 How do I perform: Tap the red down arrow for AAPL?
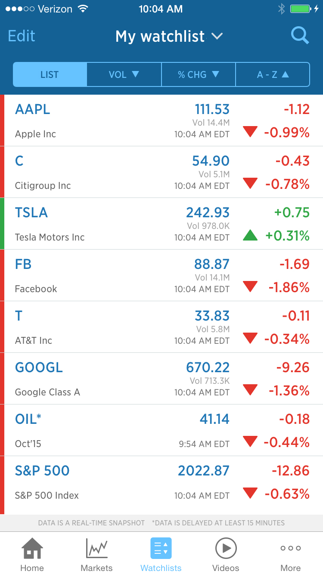[250, 132]
